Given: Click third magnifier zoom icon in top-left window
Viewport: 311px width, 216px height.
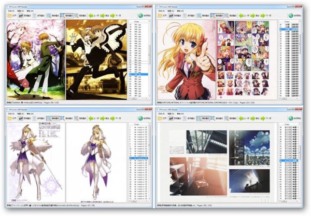Looking at the screenshot, I should coord(76,16).
